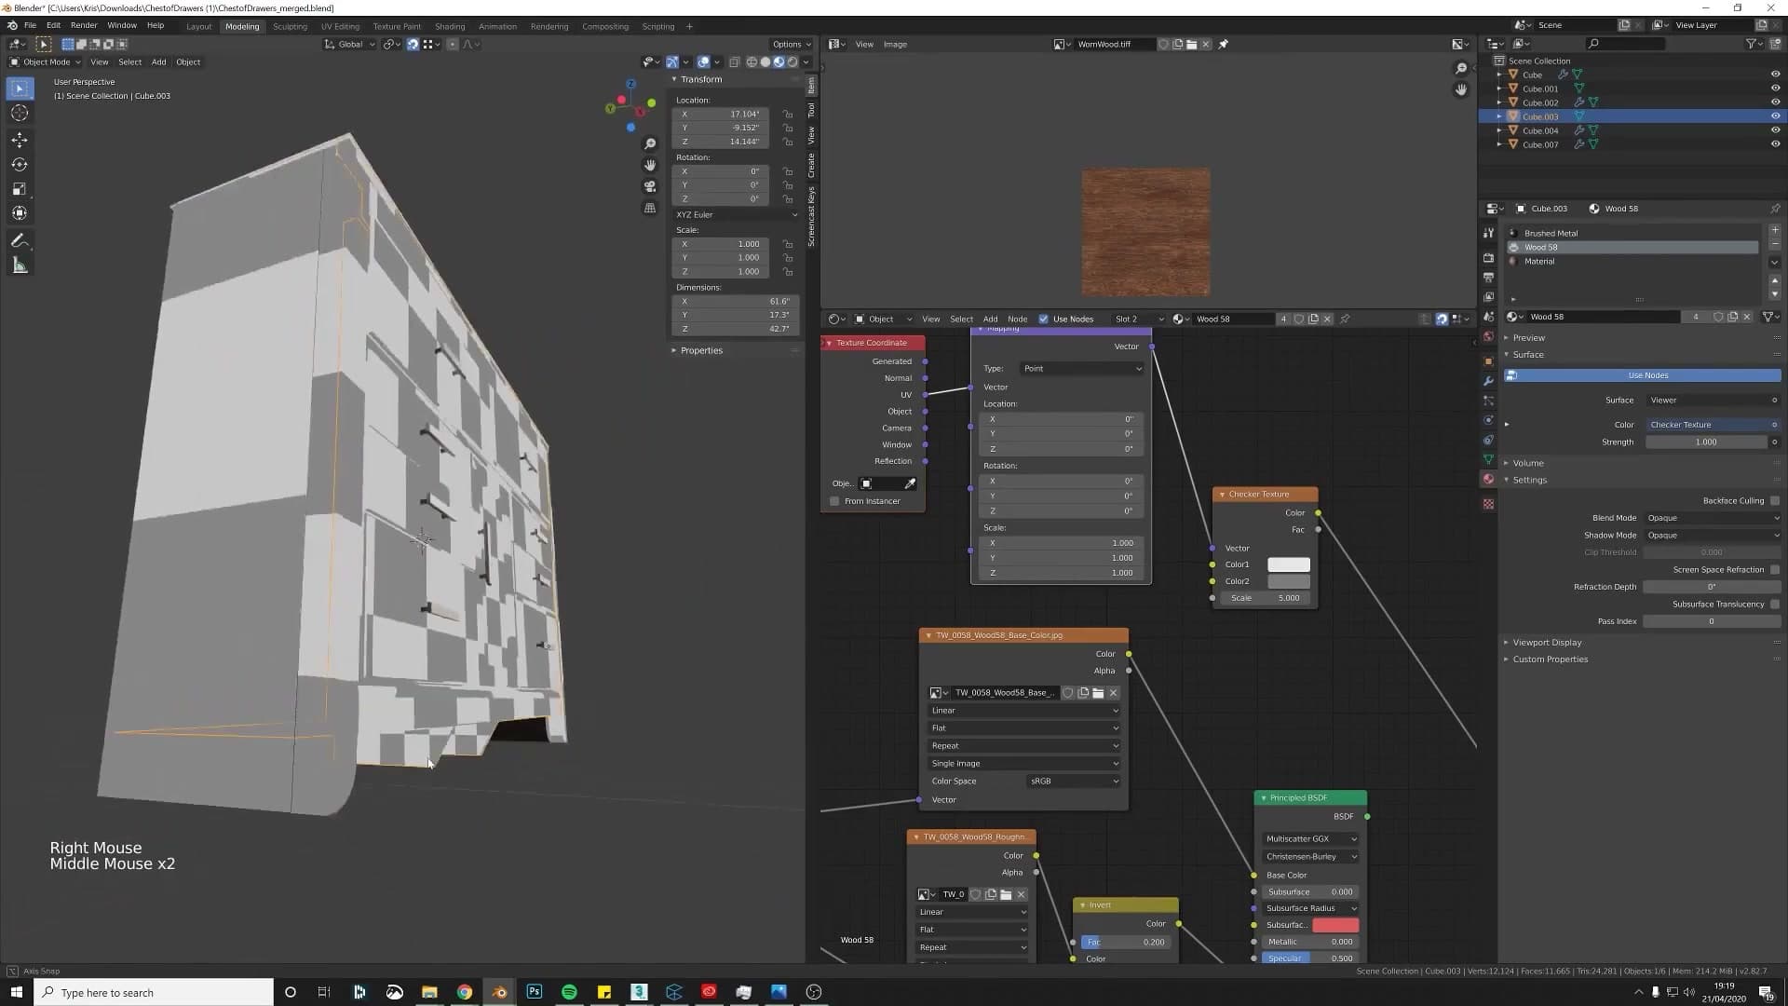
Task: Toggle the Use Nodes checkbox in node editor
Action: coord(1043,319)
